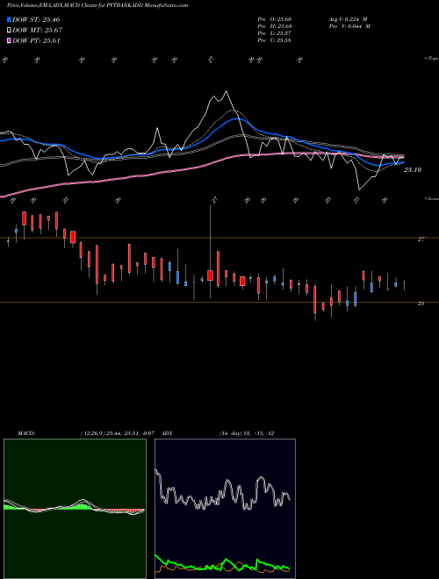Select the DOW MT legend label

pyautogui.click(x=37, y=31)
